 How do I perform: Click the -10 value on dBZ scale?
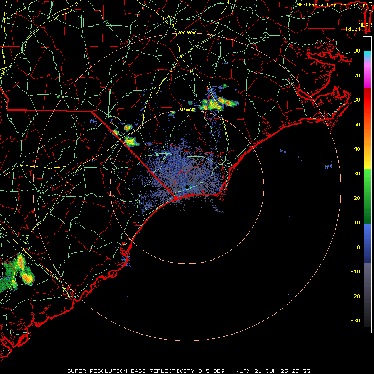click(x=355, y=272)
